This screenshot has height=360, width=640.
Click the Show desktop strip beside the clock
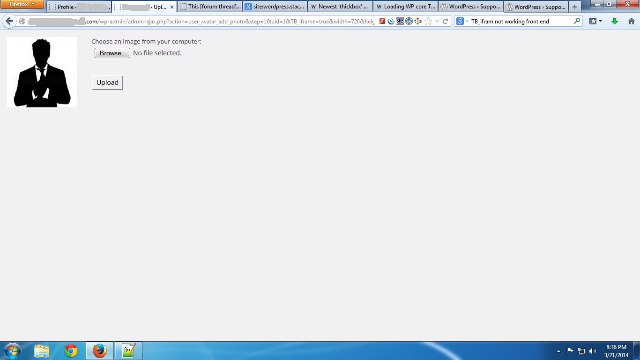(x=637, y=351)
